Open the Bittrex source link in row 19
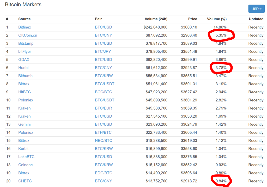The image size is (267, 187). pos(24,173)
